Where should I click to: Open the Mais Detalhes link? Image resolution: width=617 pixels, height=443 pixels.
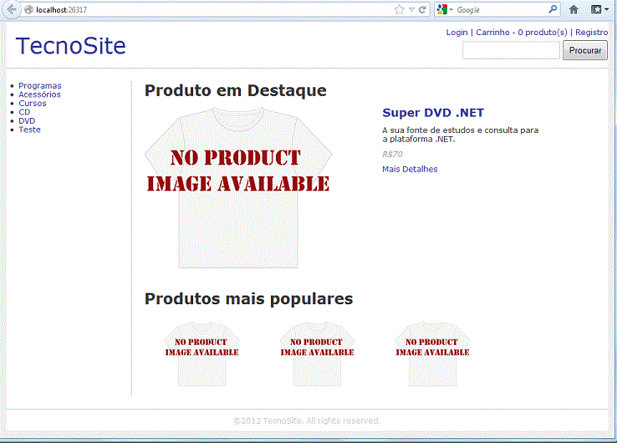(x=410, y=169)
